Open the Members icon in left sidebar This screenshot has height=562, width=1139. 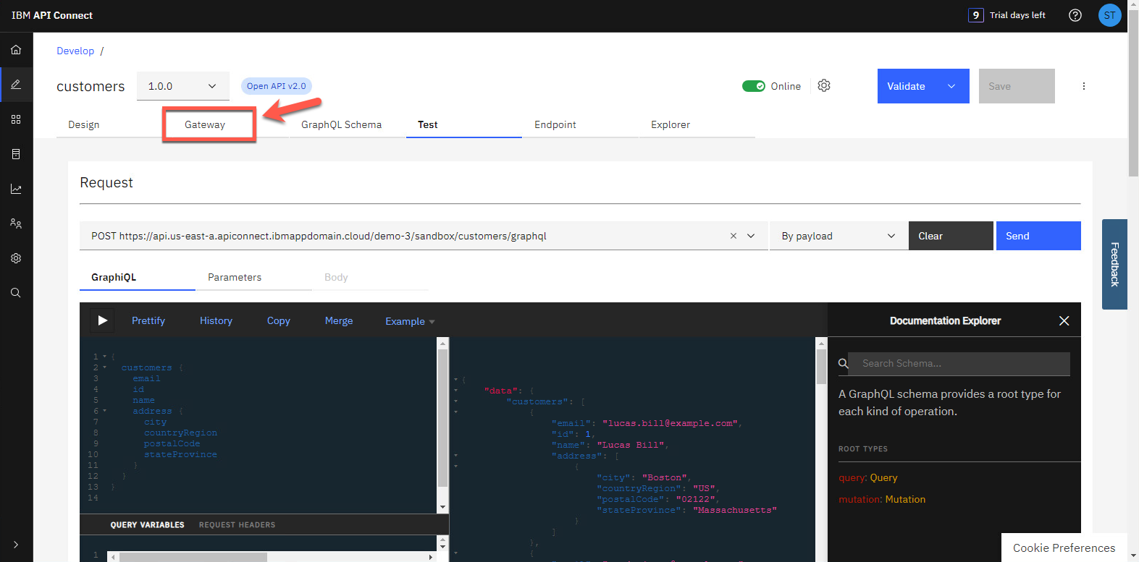coord(16,223)
